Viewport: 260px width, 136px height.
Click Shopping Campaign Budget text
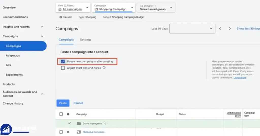[128, 17]
